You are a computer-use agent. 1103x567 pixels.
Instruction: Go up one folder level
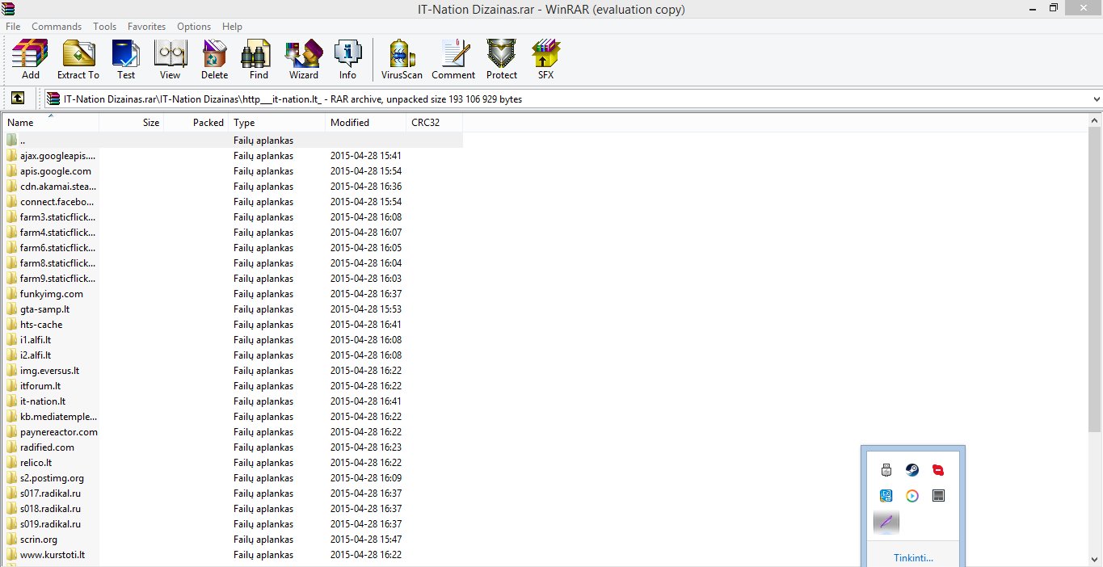point(18,99)
